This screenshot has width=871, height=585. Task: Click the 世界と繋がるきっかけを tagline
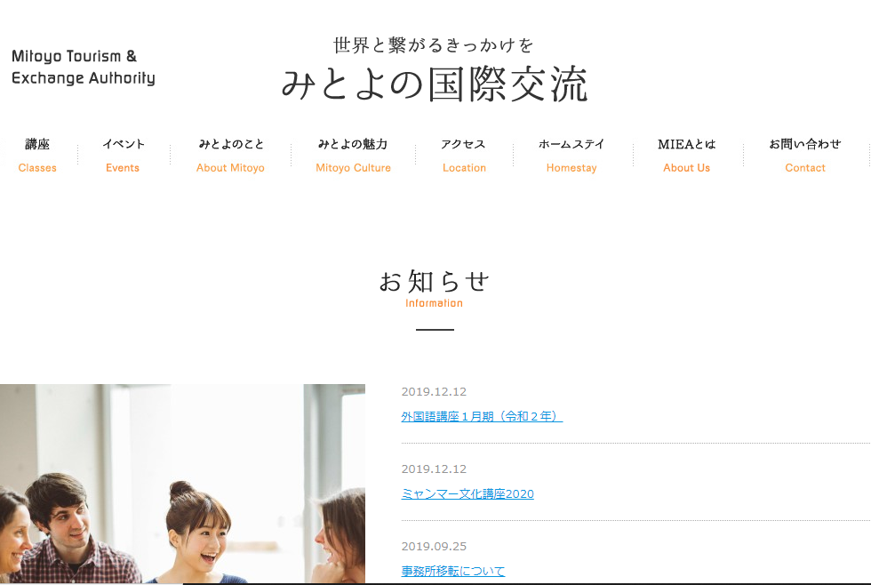pyautogui.click(x=434, y=45)
